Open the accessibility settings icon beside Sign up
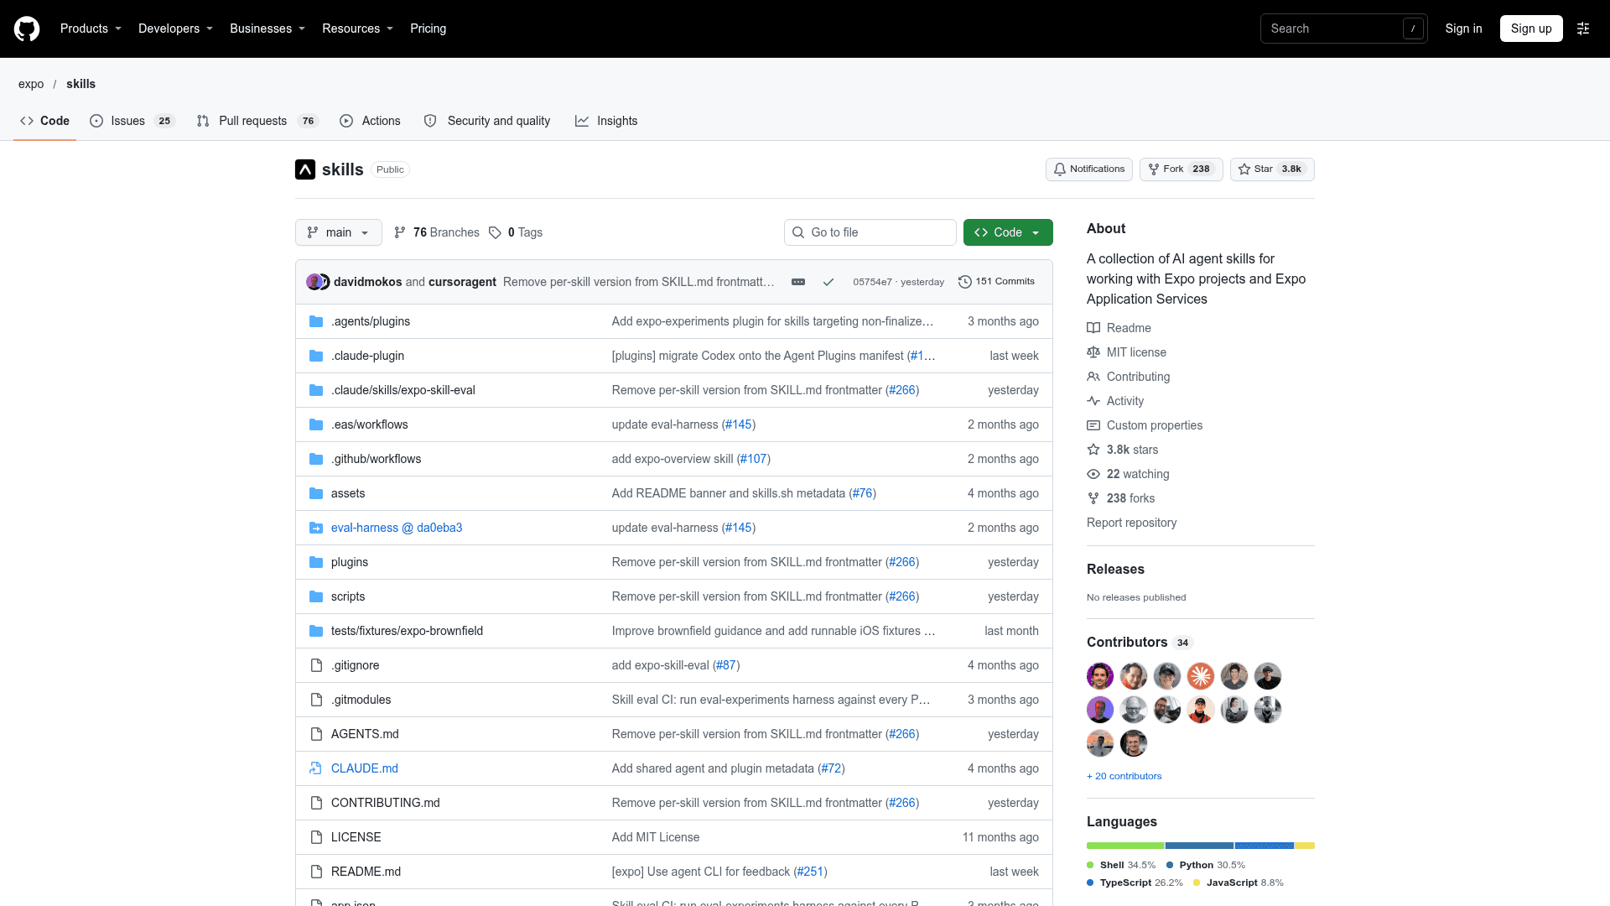The width and height of the screenshot is (1610, 906). click(x=1583, y=29)
